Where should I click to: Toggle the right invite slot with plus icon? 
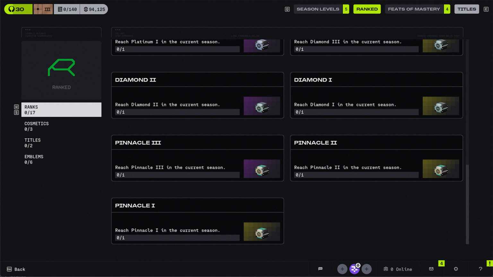367,269
